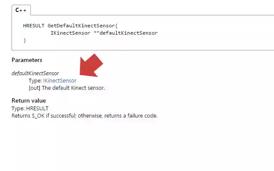Click the 'Type:' label before IKinectSensor
The image size is (274, 171).
tap(35, 80)
